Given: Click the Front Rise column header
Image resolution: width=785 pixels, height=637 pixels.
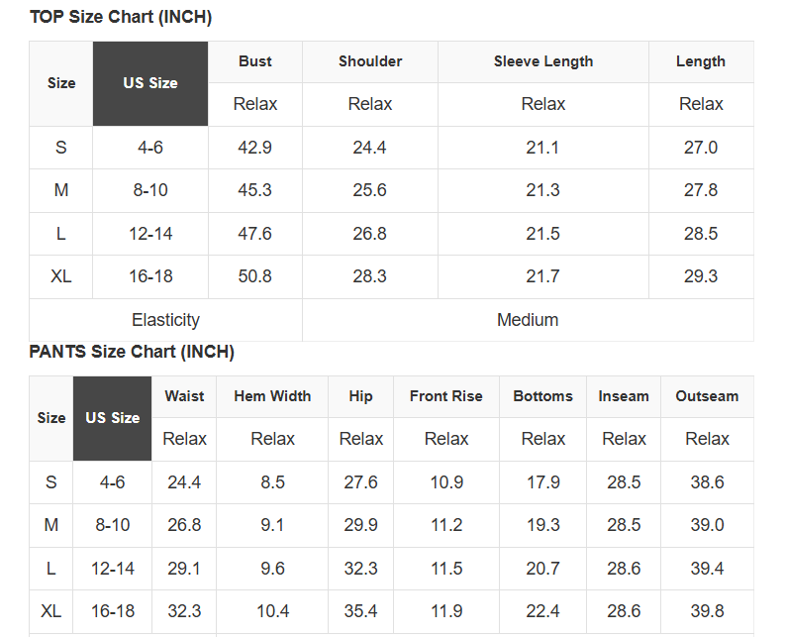Looking at the screenshot, I should point(446,396).
